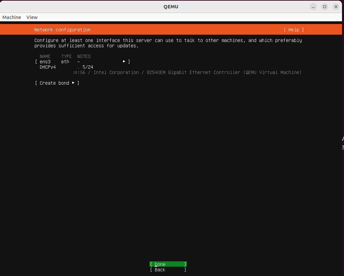Click Back to return to previous step
Screen dimensions: 344x276
coord(167,270)
